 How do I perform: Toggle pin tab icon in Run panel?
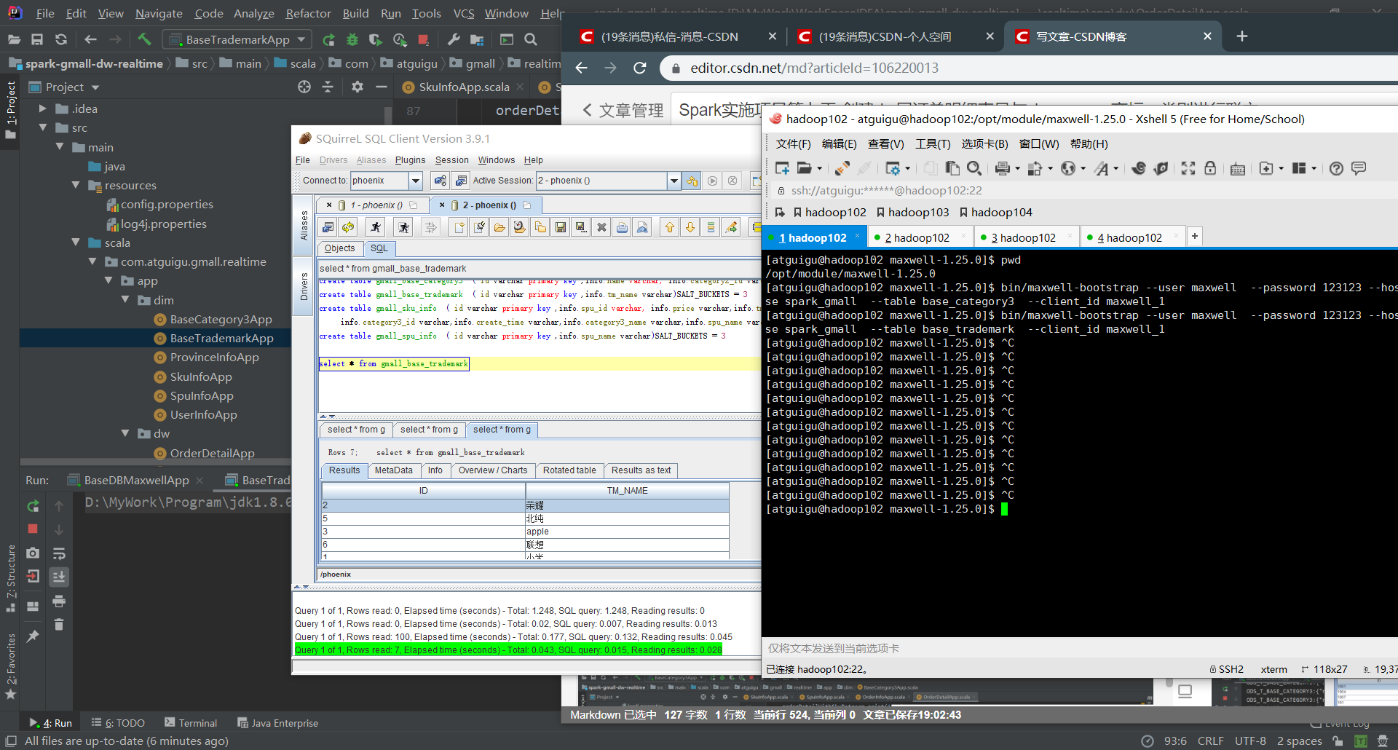pyautogui.click(x=33, y=636)
